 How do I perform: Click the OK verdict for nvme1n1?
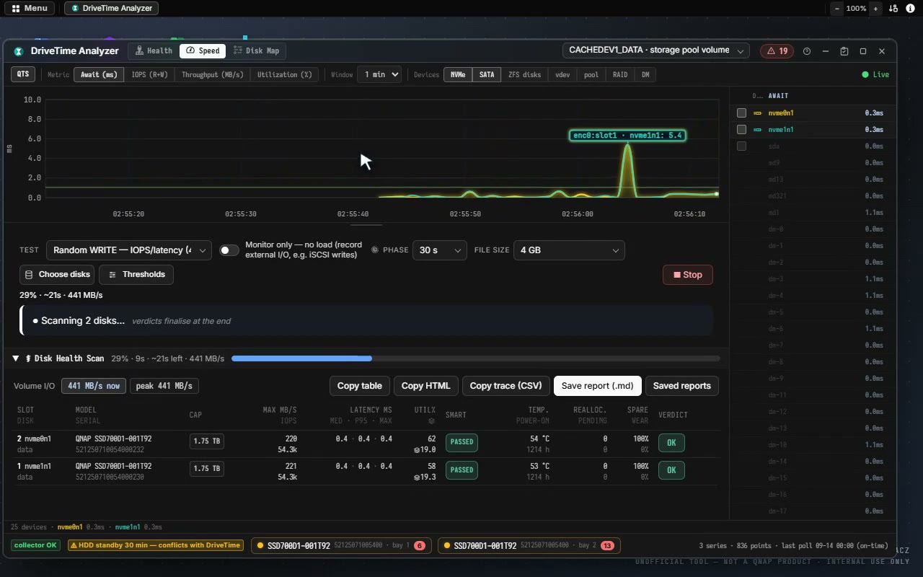pyautogui.click(x=671, y=470)
